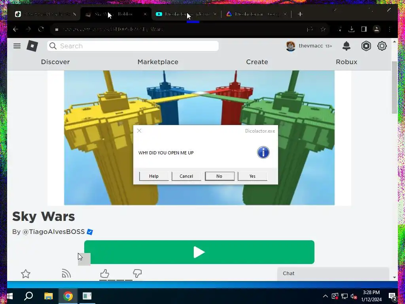Open the Create tab
Viewport: 405px width, 304px height.
(257, 62)
